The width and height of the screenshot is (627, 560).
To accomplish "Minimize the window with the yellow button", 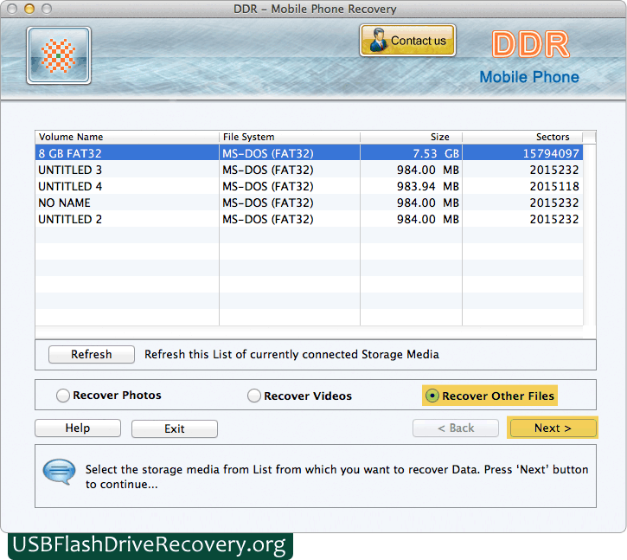I will pyautogui.click(x=29, y=9).
